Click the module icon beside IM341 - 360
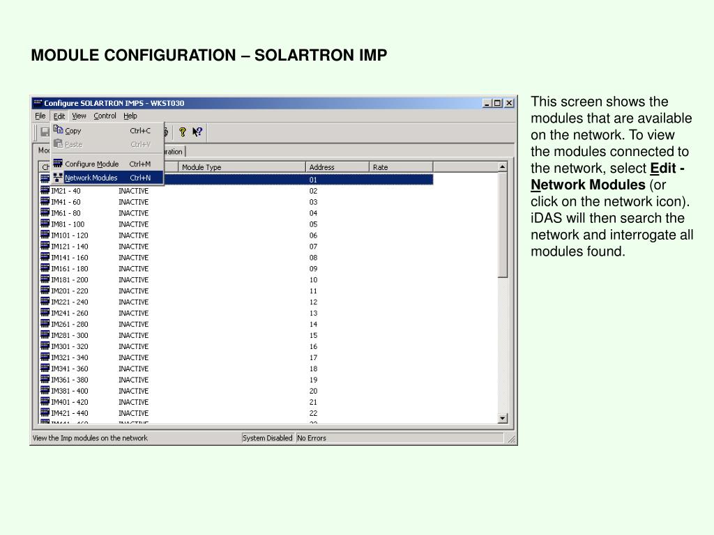This screenshot has height=535, width=714. [x=45, y=368]
